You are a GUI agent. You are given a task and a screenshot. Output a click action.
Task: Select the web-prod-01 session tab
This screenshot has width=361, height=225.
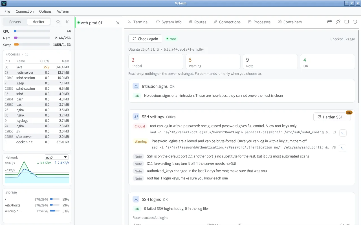pyautogui.click(x=98, y=23)
